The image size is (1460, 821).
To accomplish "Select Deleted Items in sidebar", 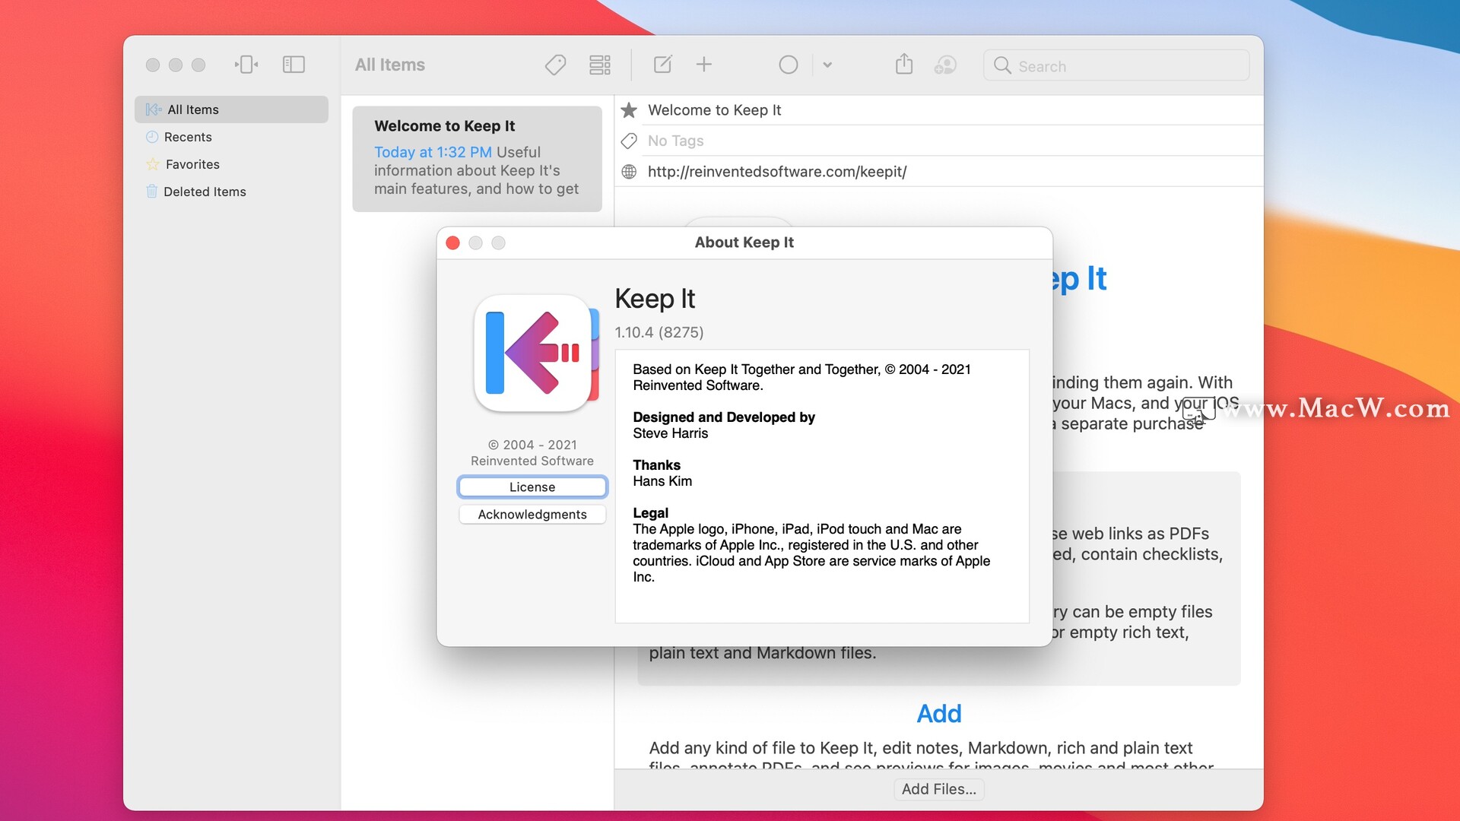I will click(x=205, y=191).
